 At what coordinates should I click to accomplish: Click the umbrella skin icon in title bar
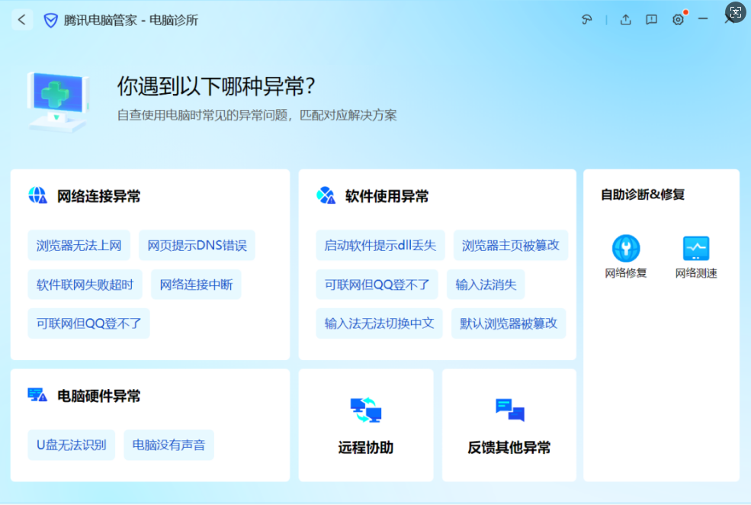pos(586,20)
